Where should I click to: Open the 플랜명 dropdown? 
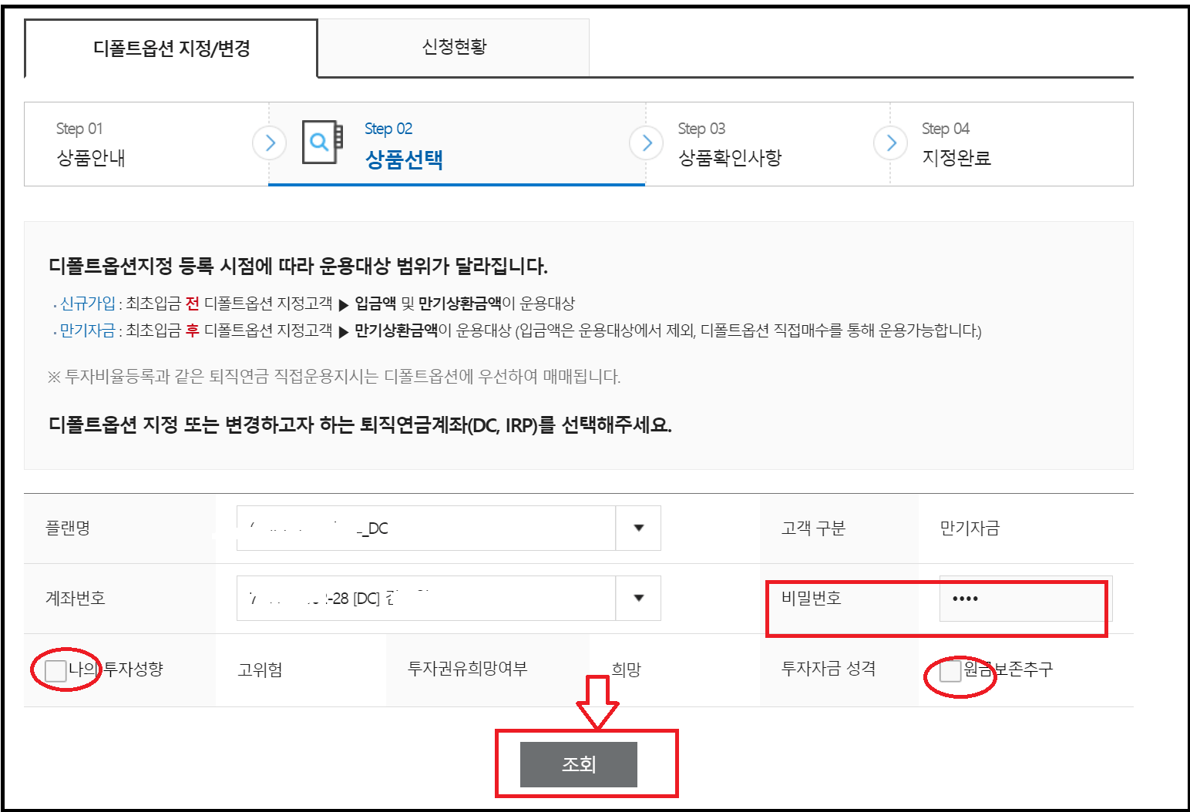tap(639, 528)
